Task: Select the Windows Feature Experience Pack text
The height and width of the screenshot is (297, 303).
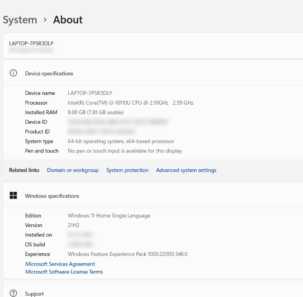Action: click(128, 254)
